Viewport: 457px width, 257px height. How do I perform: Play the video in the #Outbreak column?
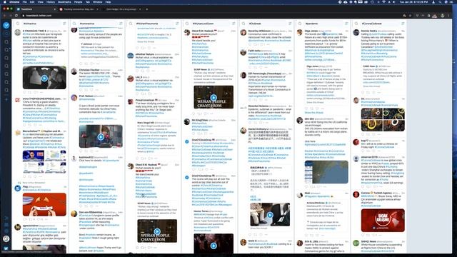[x=270, y=215]
